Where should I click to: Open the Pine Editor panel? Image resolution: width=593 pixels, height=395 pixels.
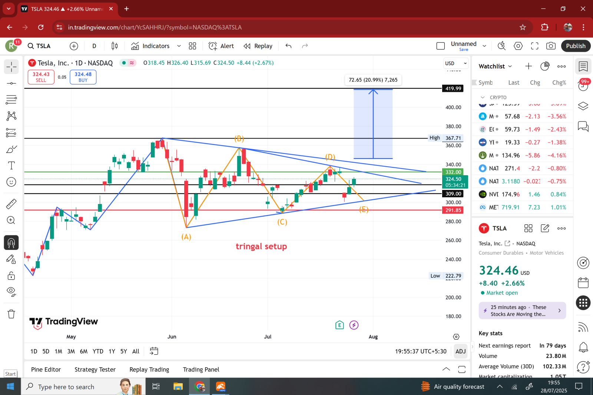46,369
